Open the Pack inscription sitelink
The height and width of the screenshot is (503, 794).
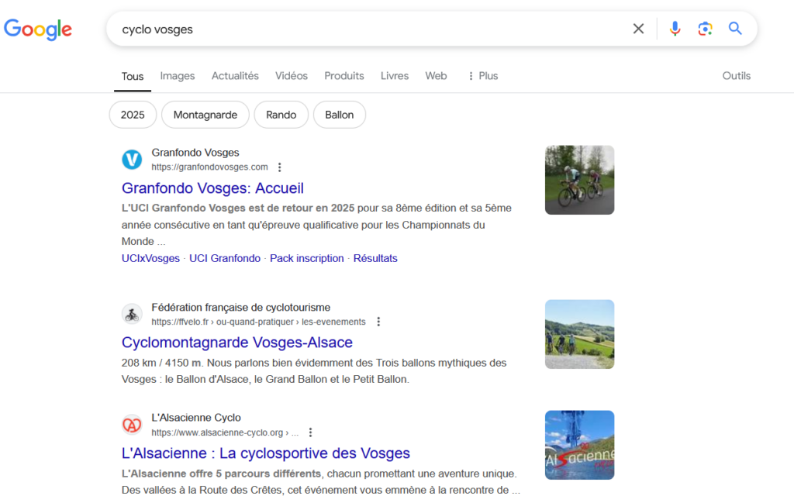307,258
